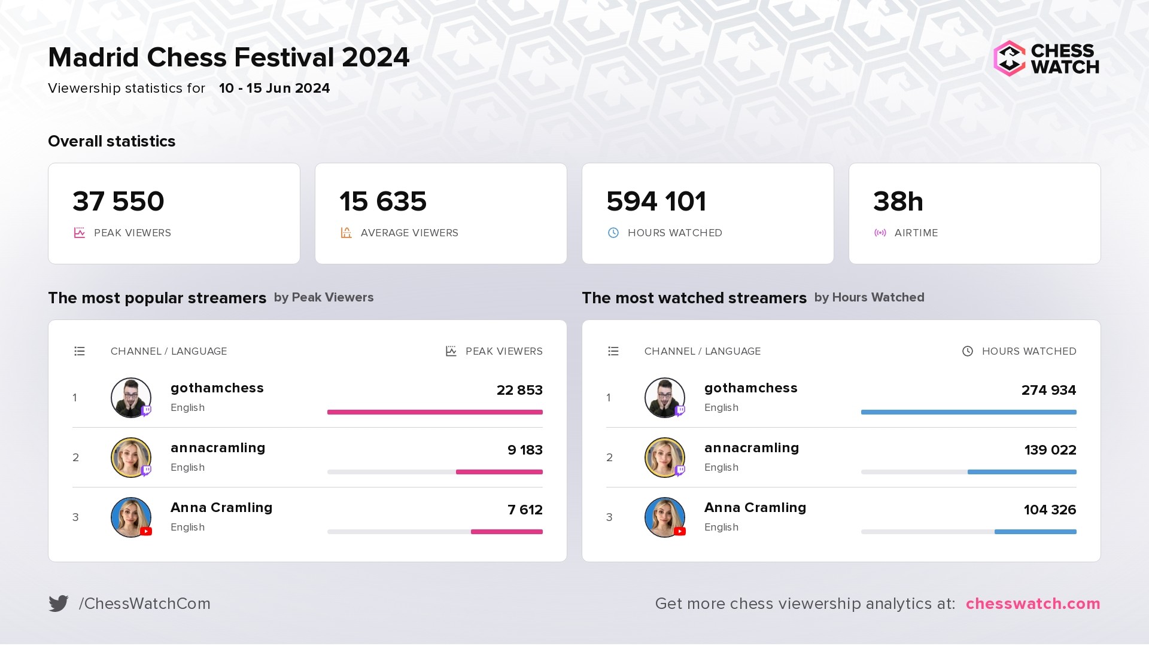Click the airtime broadcast icon
Viewport: 1149px width, 646px height.
click(880, 233)
